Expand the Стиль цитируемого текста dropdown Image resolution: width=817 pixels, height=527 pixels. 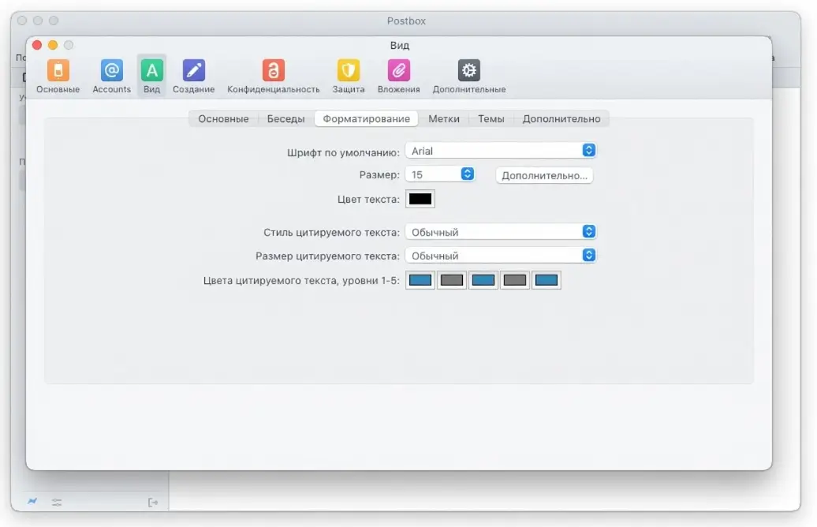pos(501,232)
